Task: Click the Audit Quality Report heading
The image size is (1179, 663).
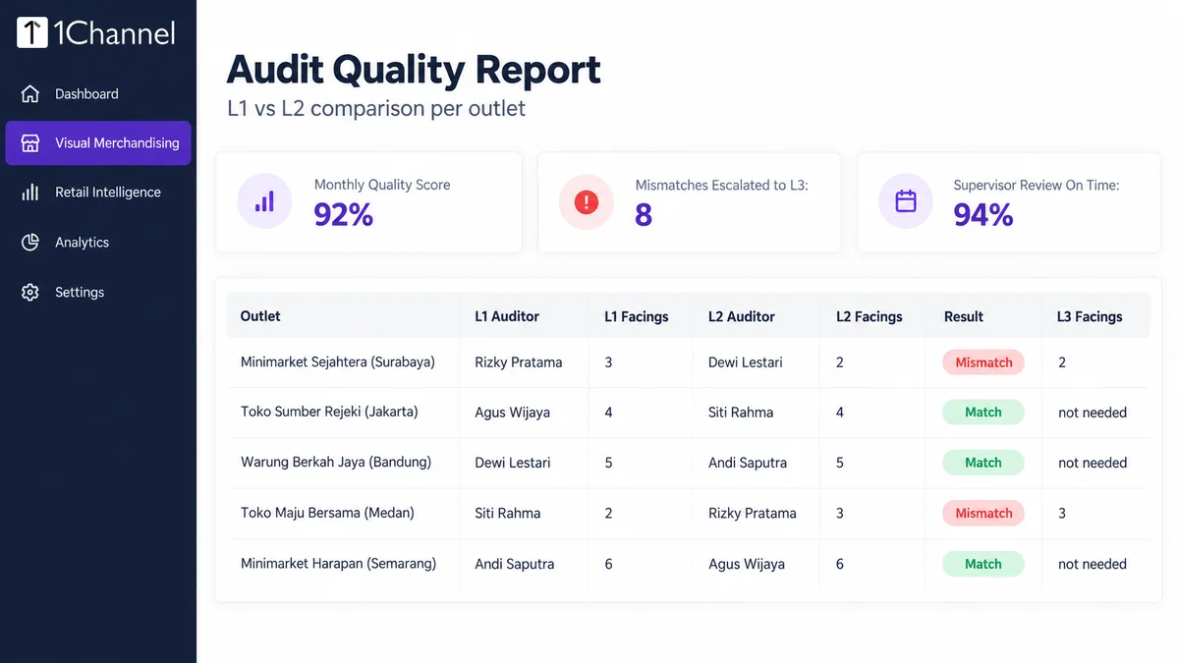Action: 414,70
